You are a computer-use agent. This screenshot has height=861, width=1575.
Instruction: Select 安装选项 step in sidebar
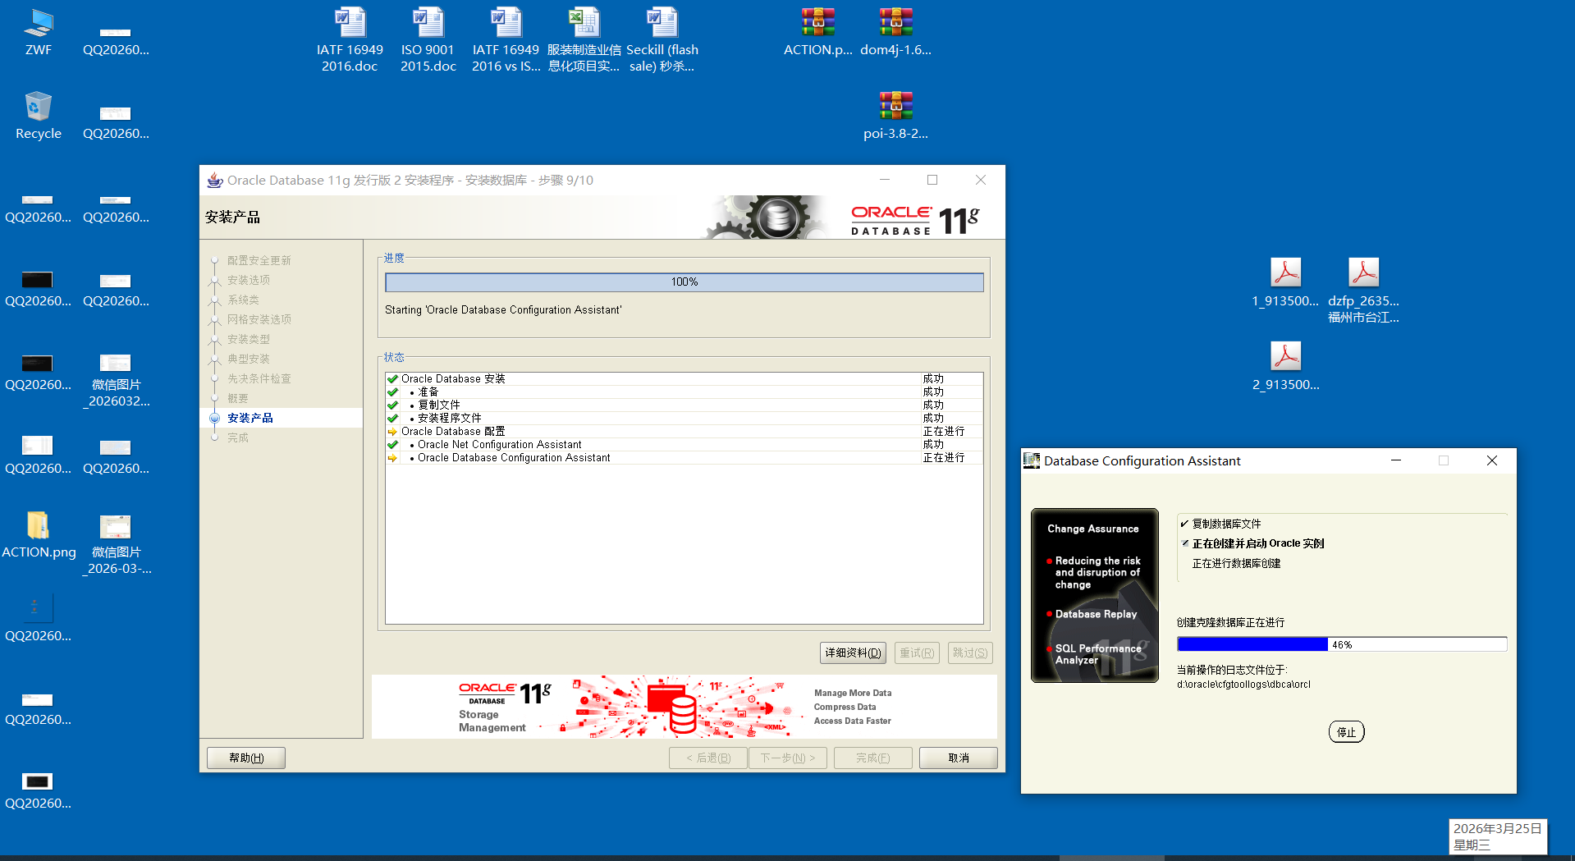click(249, 280)
